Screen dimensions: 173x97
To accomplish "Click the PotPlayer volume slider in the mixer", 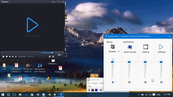I will point(161,62).
